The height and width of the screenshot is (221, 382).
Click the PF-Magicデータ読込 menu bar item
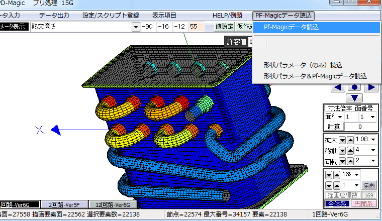(283, 16)
